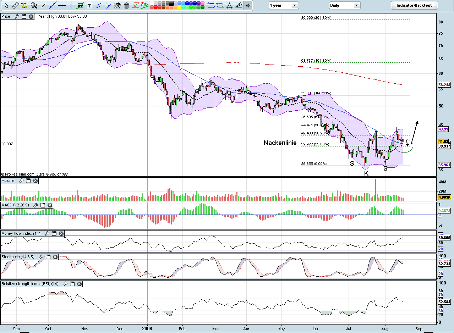Select the ruler measurement tool
The height and width of the screenshot is (333, 454).
point(15,5)
